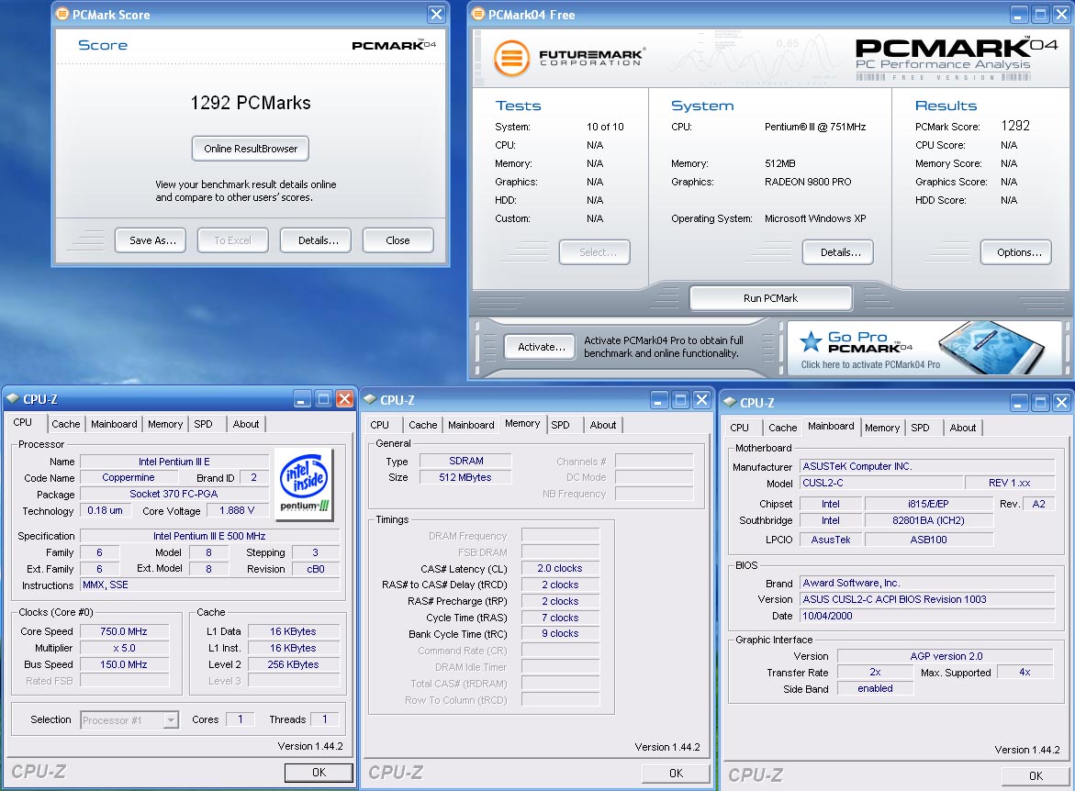Open the Memory tab in right CPU-Z window
The width and height of the screenshot is (1075, 791).
[881, 428]
